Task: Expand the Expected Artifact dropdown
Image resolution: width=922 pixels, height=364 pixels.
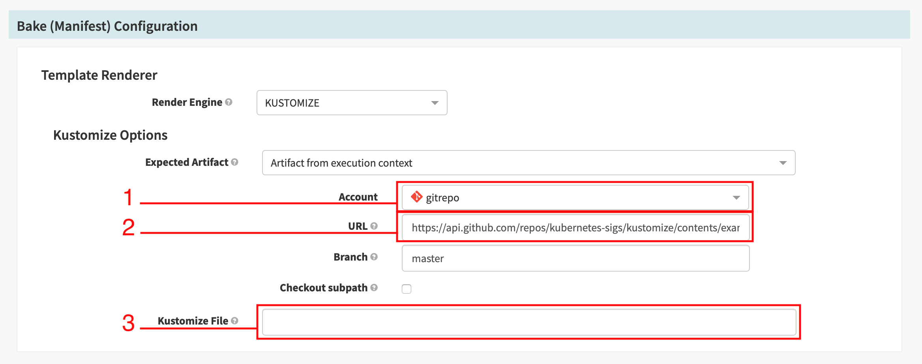Action: click(528, 163)
